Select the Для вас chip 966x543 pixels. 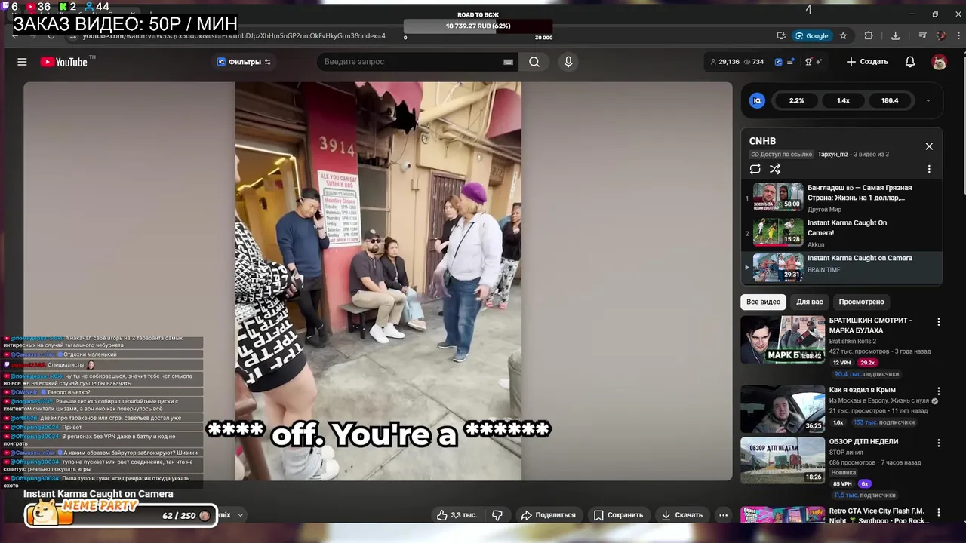810,302
